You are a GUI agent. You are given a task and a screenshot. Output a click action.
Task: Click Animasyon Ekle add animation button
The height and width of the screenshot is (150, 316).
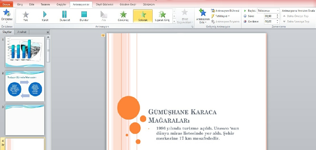[203, 16]
